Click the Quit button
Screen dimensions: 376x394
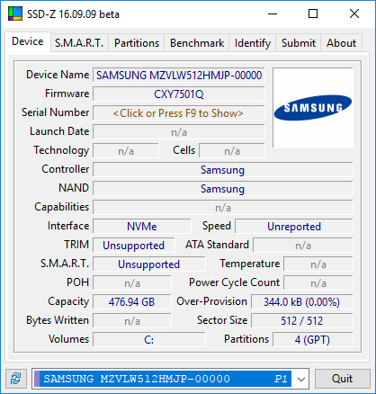[342, 379]
